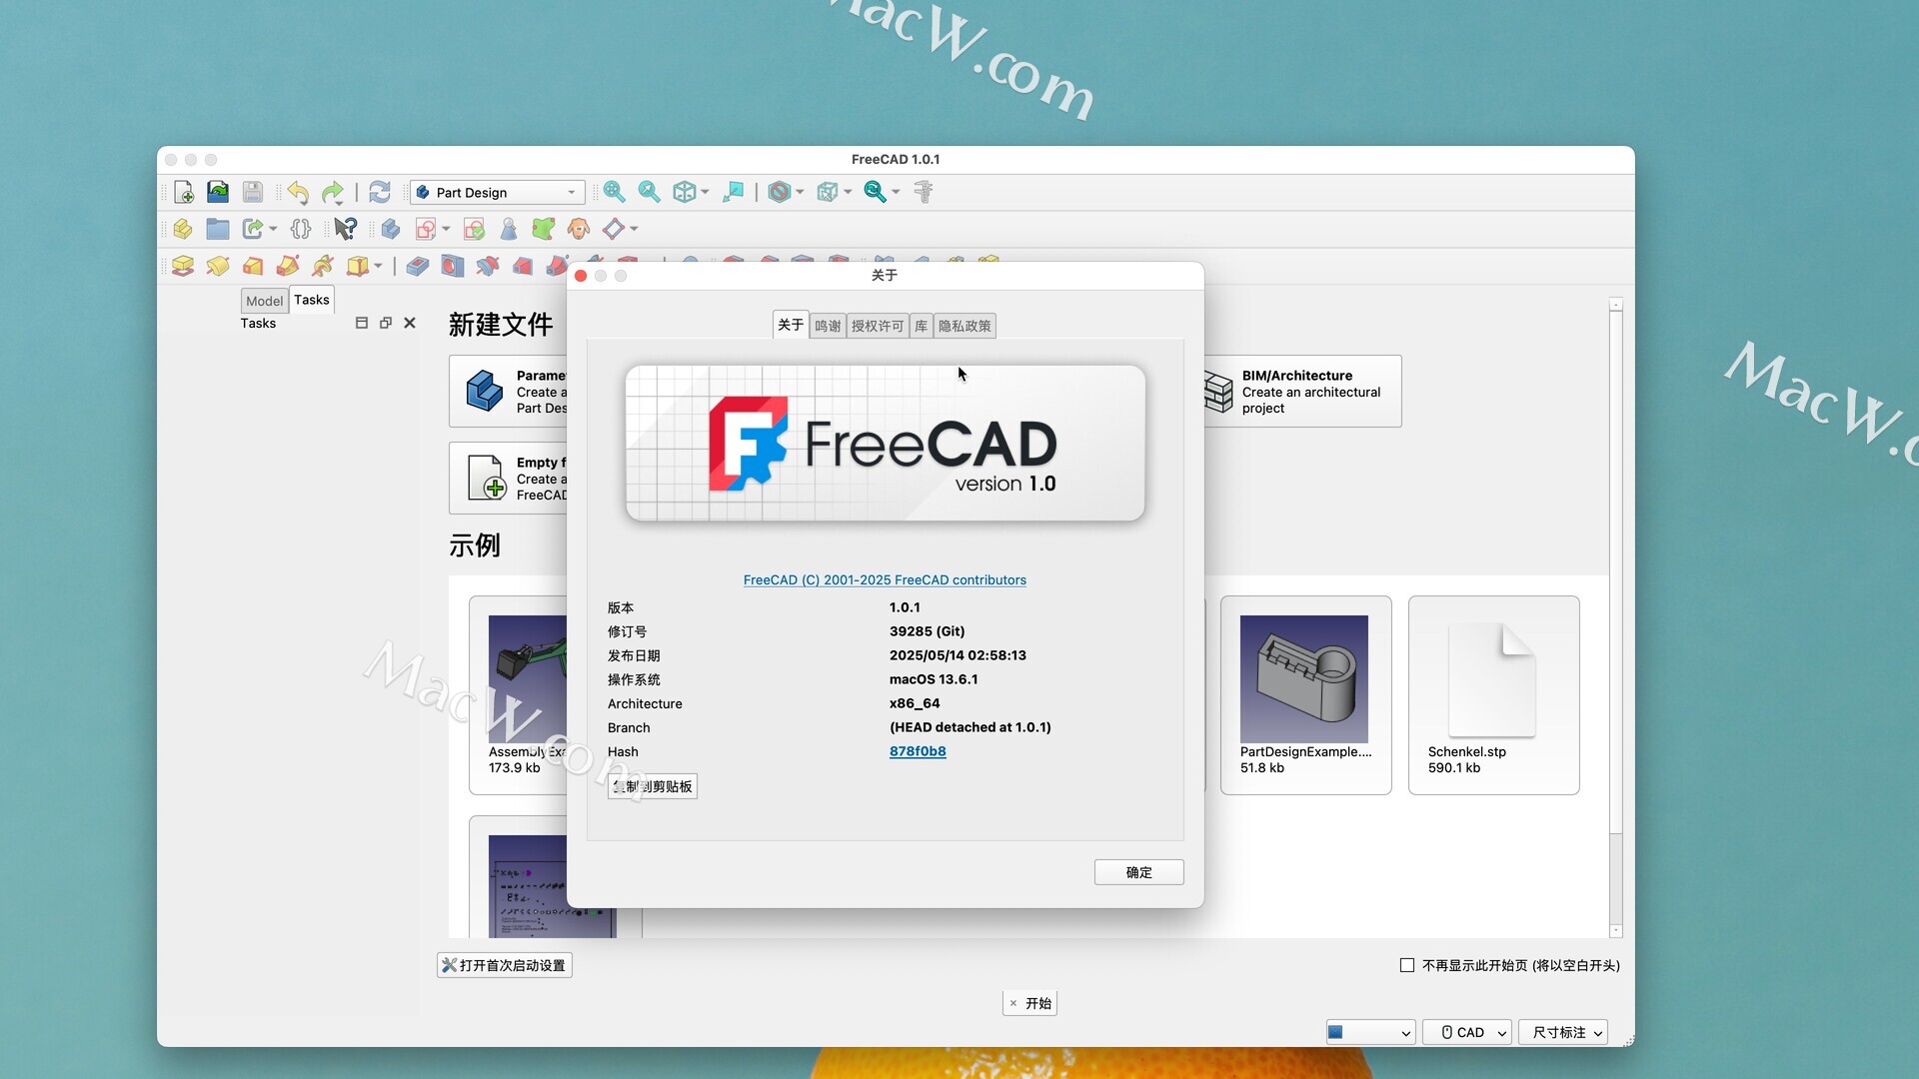Float the Tasks panel
This screenshot has height=1079, width=1919.
click(x=386, y=323)
